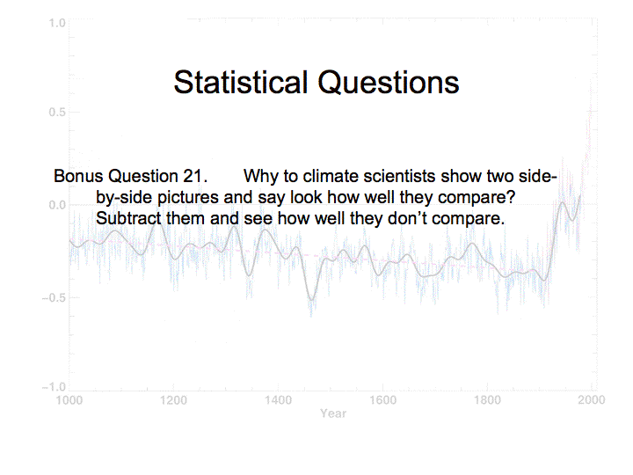Click the 1800 x-axis tick label
Screen dimensions: 633x475
point(487,399)
